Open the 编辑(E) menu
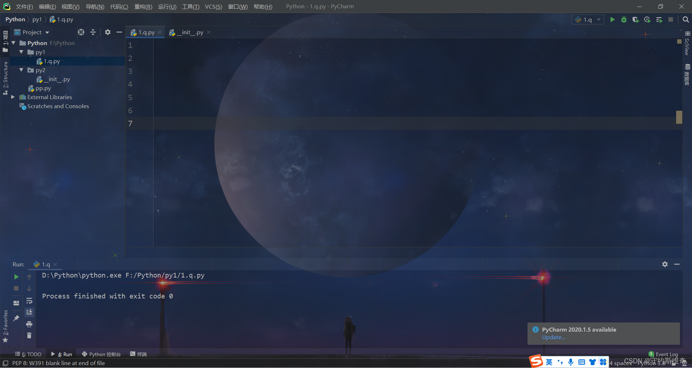This screenshot has width=692, height=368. click(x=47, y=6)
